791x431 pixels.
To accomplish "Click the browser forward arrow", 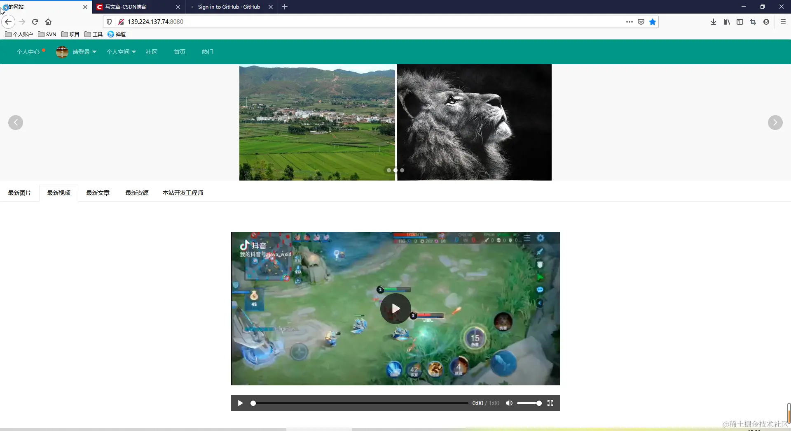I will click(22, 22).
